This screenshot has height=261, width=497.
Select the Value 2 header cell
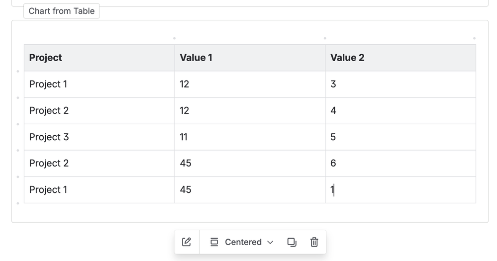[x=400, y=58]
